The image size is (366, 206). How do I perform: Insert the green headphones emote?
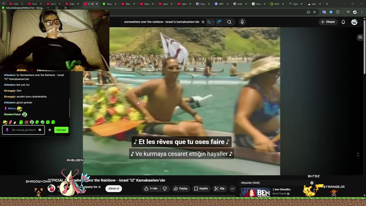pyautogui.click(x=32, y=122)
